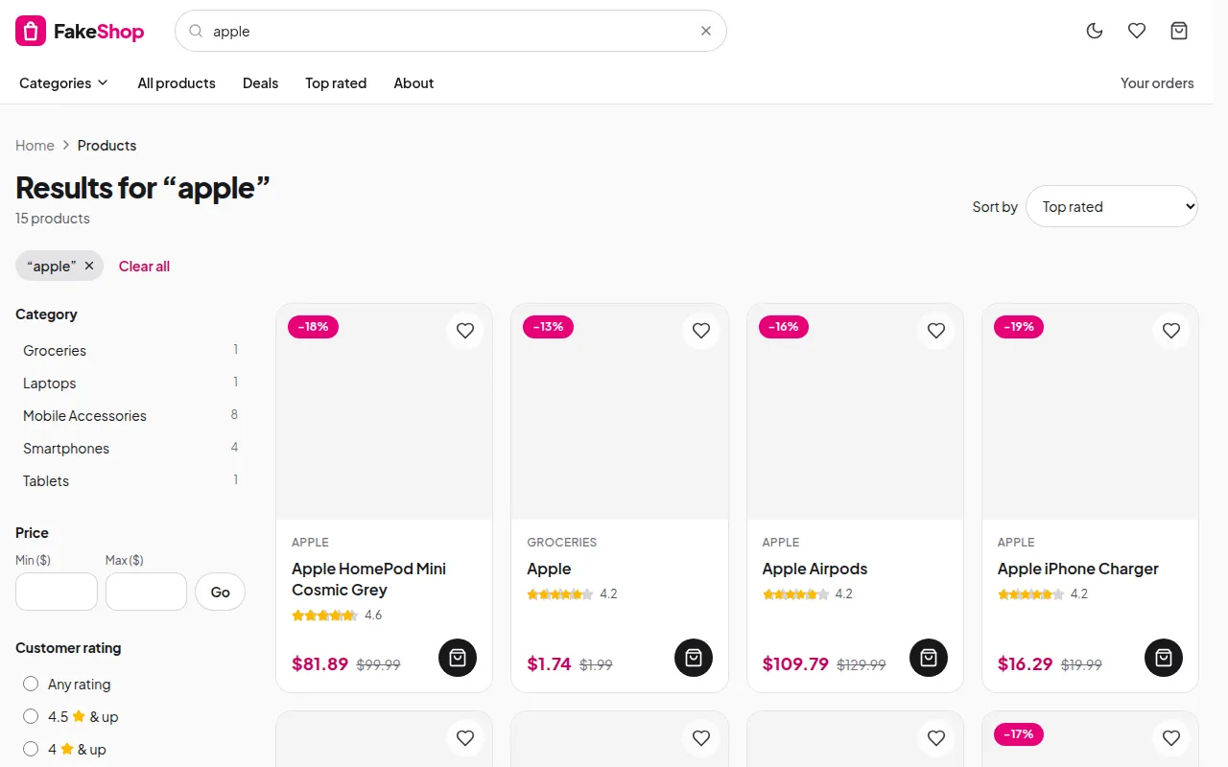Filter by Smartphones category
This screenshot has width=1228, height=767.
pos(130,449)
